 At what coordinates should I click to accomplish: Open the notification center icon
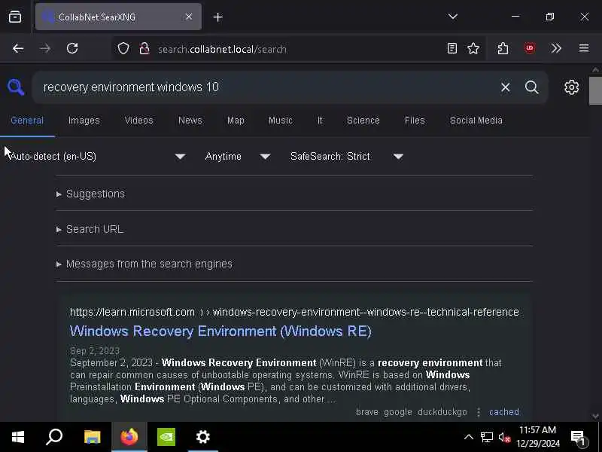coord(579,437)
